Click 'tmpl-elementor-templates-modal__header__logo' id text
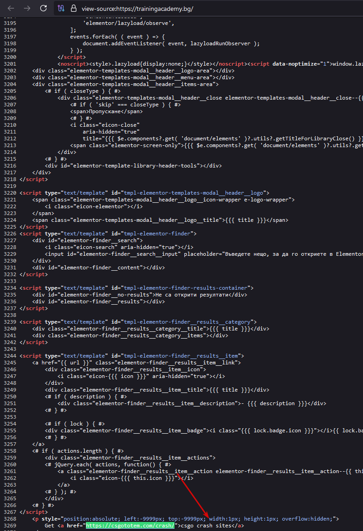 tap(193, 193)
